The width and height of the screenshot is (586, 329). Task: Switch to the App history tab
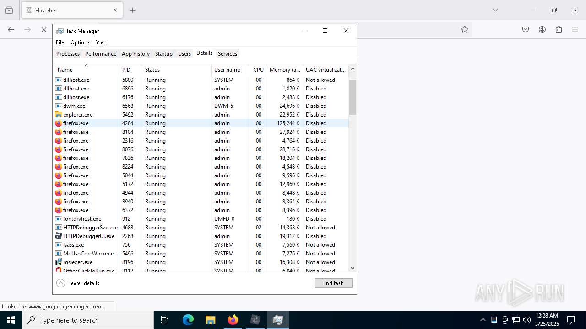pyautogui.click(x=136, y=53)
